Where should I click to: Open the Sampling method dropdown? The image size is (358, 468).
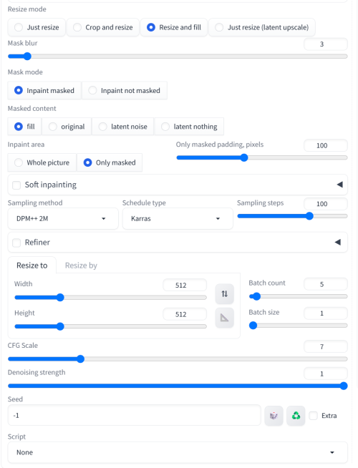tap(63, 219)
